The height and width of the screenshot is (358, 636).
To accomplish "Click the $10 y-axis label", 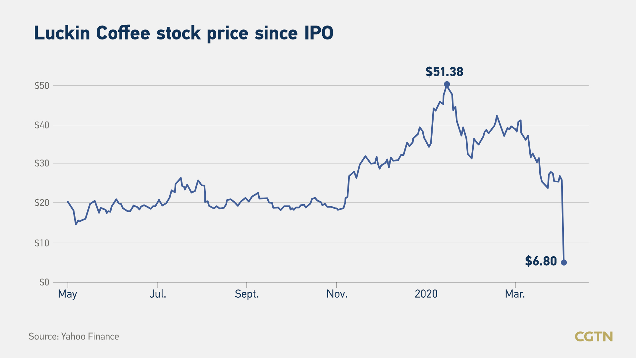I will 42,243.
